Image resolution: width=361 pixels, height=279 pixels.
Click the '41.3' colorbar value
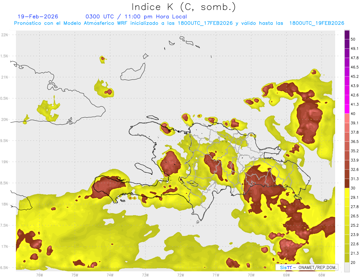click(x=354, y=104)
